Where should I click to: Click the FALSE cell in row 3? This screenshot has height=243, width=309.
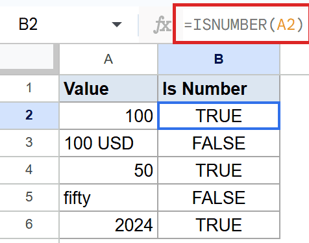coord(219,143)
